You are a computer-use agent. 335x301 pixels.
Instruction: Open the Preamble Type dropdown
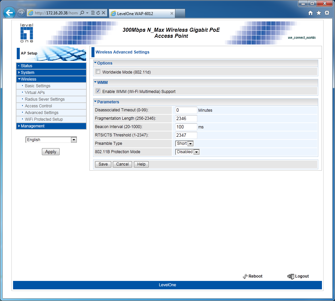pos(184,143)
